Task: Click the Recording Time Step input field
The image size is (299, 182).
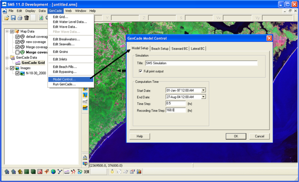Action: coord(176,110)
